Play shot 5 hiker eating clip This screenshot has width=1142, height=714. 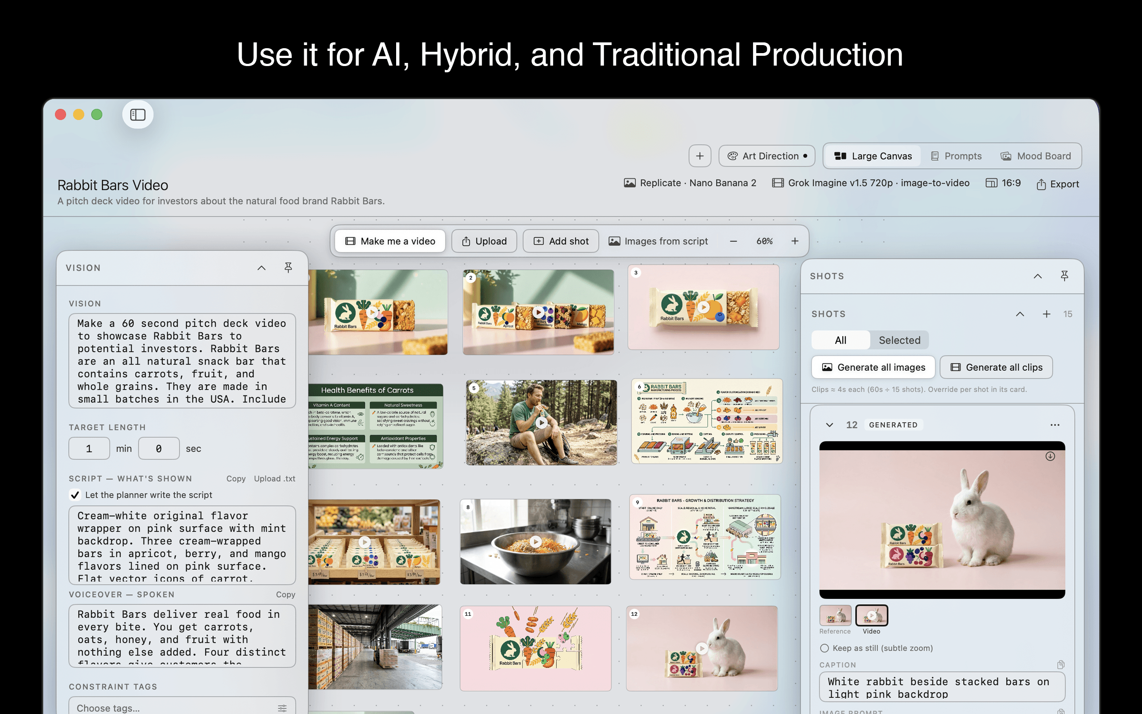point(541,423)
